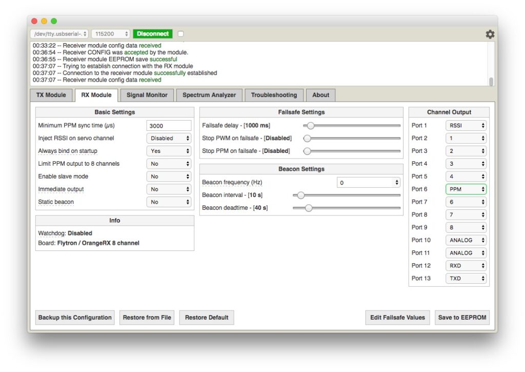
Task: Open the Troubleshooting tab
Action: (x=274, y=95)
